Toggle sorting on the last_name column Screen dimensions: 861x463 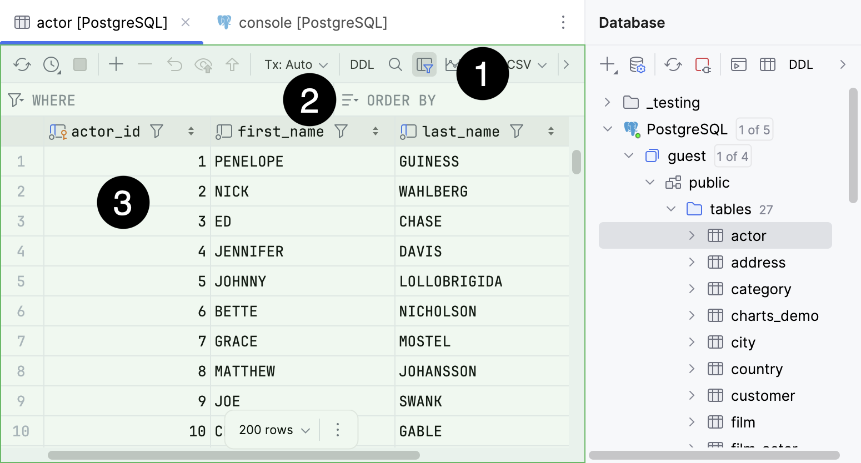click(550, 131)
